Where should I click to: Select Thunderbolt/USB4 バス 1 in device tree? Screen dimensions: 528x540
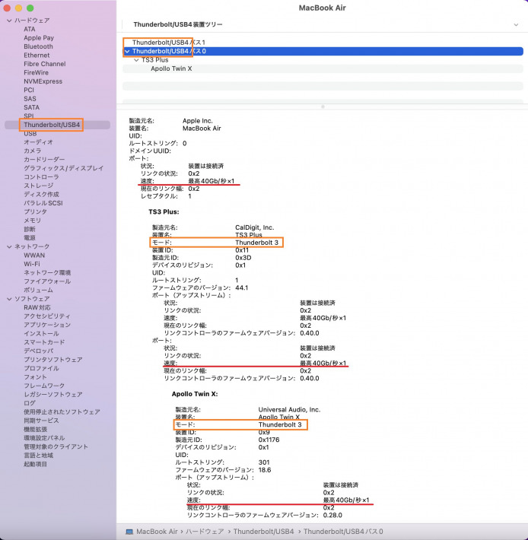(168, 42)
